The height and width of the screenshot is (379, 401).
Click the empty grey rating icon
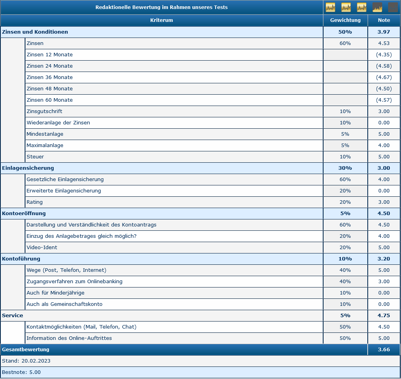(x=393, y=7)
